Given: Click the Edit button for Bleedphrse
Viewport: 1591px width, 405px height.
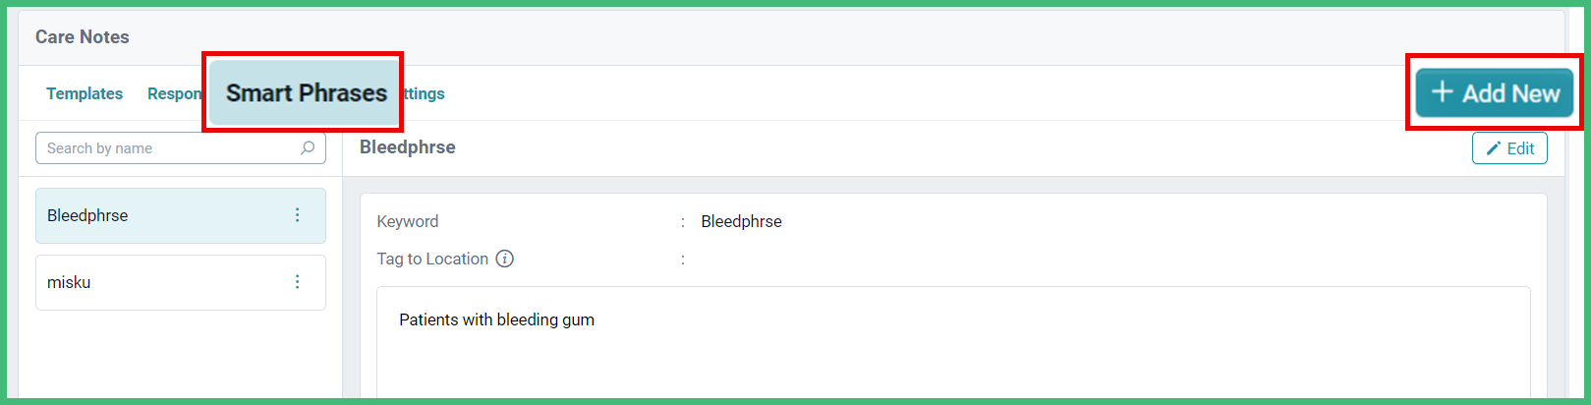Looking at the screenshot, I should coord(1509,148).
